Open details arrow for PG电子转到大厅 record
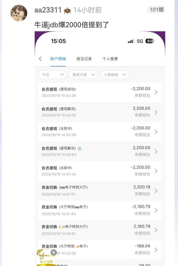The width and height of the screenshot is (178, 266). coord(156,191)
